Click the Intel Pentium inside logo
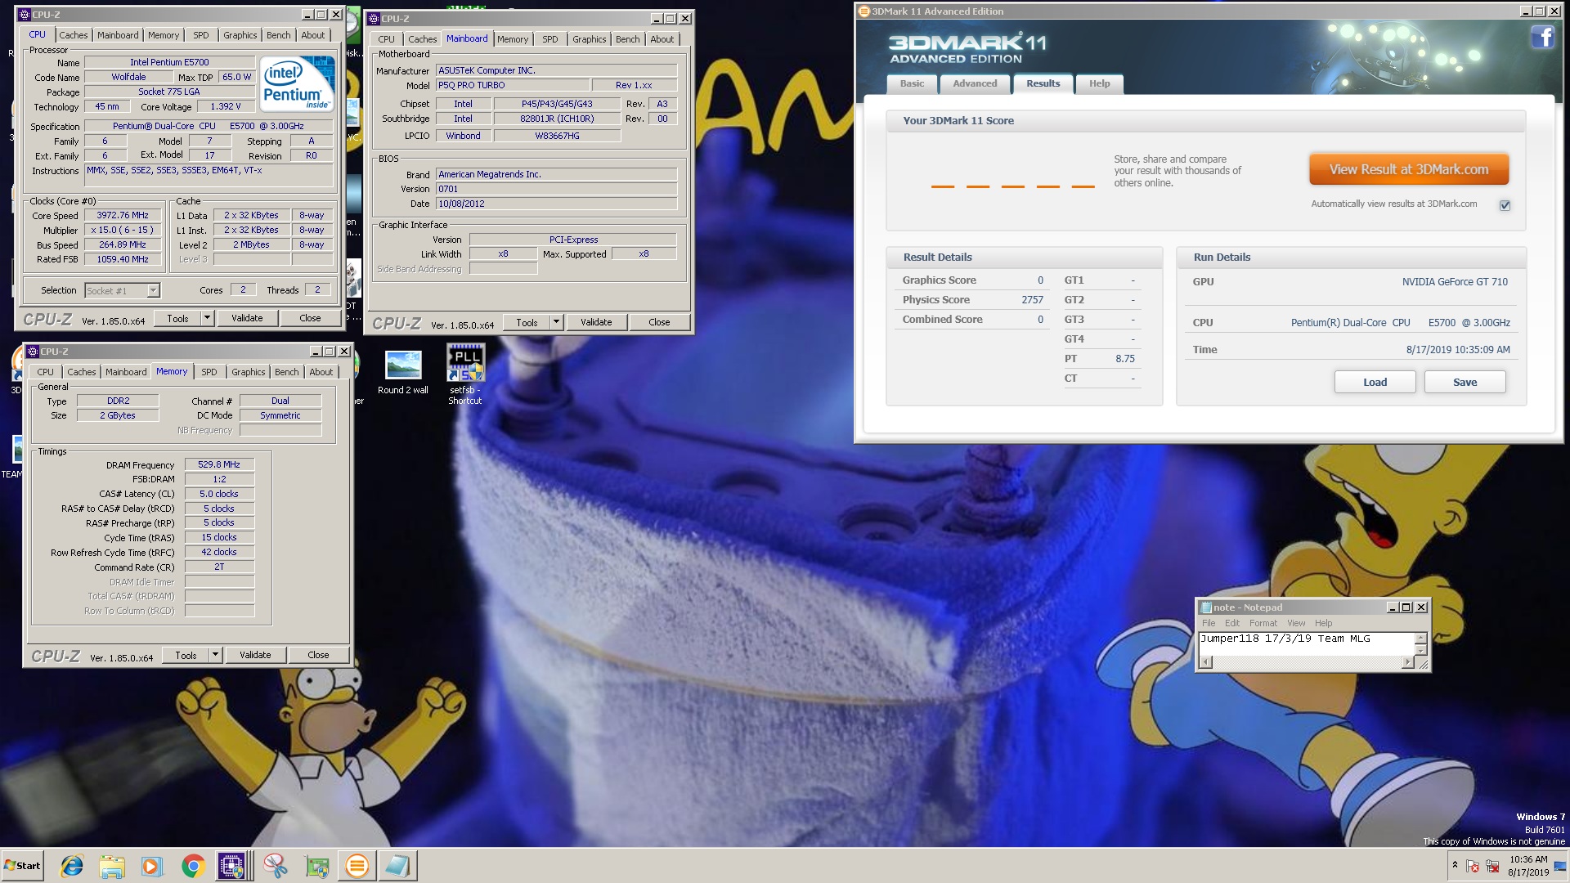Screen dimensions: 1570x883 click(297, 83)
